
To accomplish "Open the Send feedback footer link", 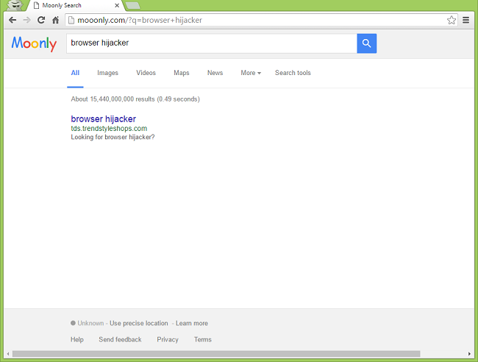I will tap(120, 339).
